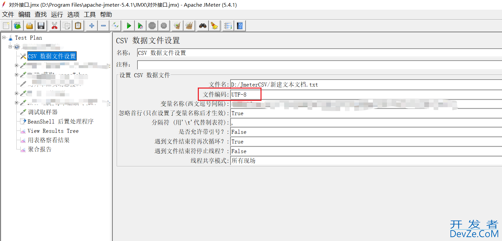
Task: Click the 变量名称 field value
Action: (366, 104)
